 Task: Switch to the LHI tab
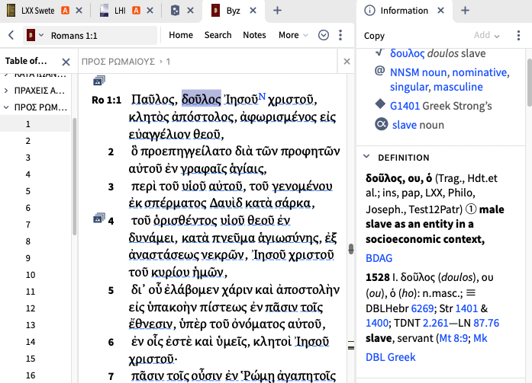point(119,11)
